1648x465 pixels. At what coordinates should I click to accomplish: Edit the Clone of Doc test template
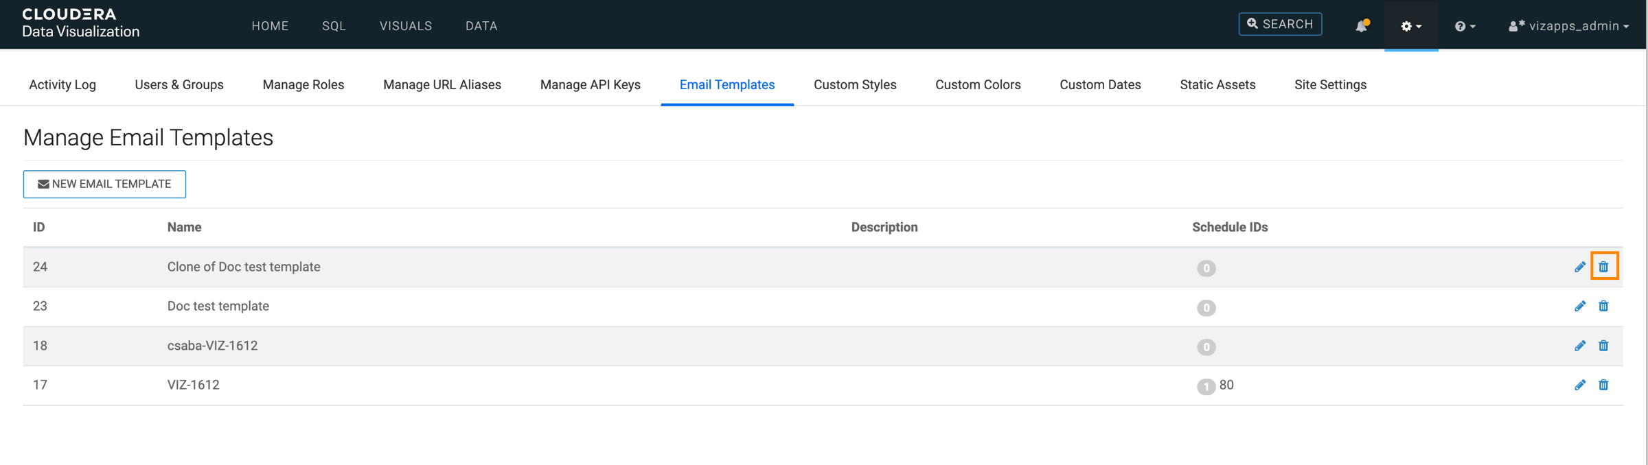pos(1580,267)
